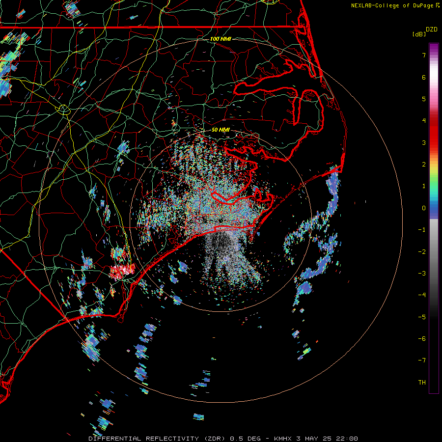The width and height of the screenshot is (442, 442).
Task: Click the 0 dB scale value
Action: coord(424,208)
